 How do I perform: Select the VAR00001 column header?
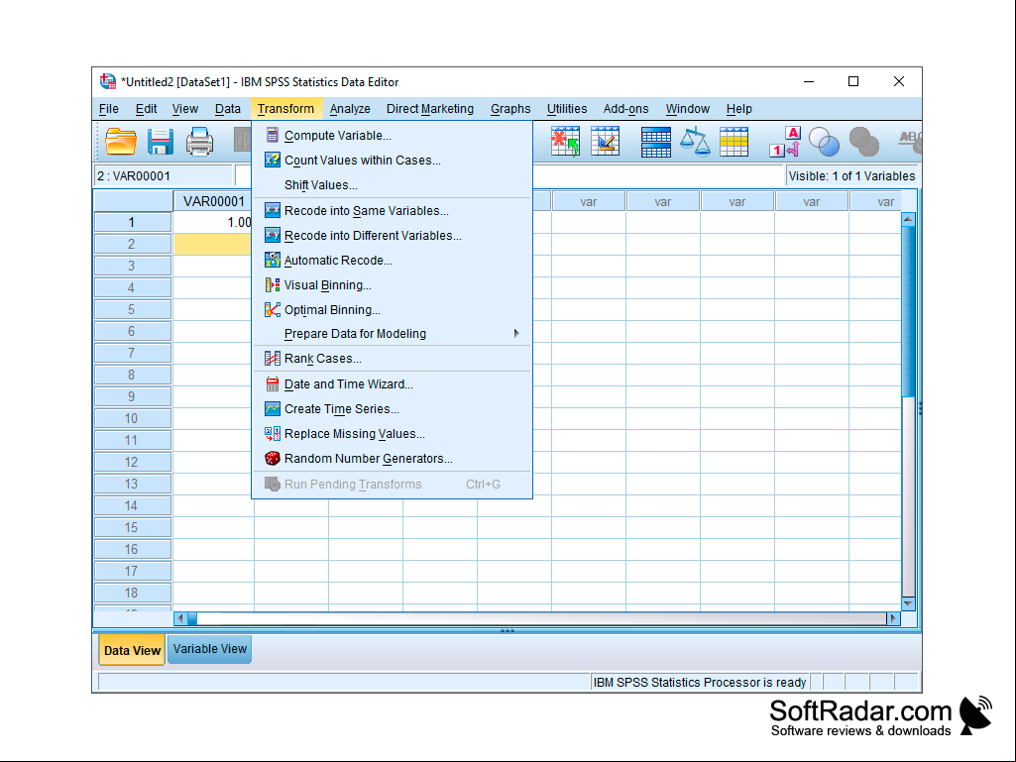click(x=212, y=201)
